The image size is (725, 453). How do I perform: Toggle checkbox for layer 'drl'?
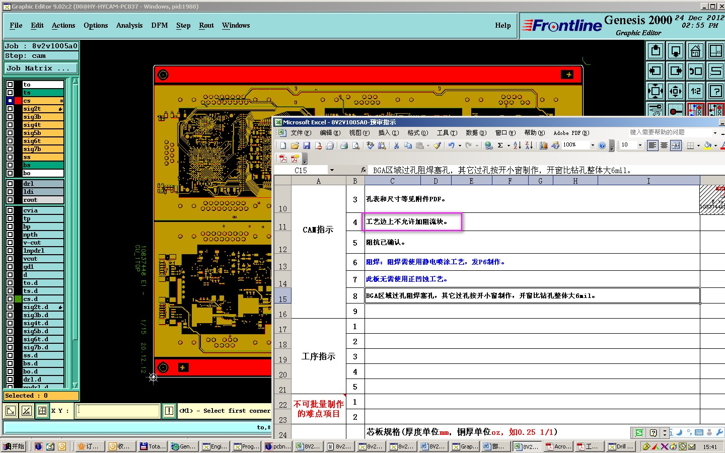[x=10, y=184]
